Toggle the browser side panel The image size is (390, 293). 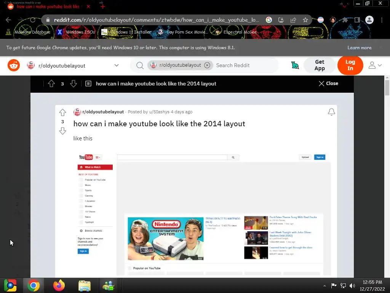point(357,20)
